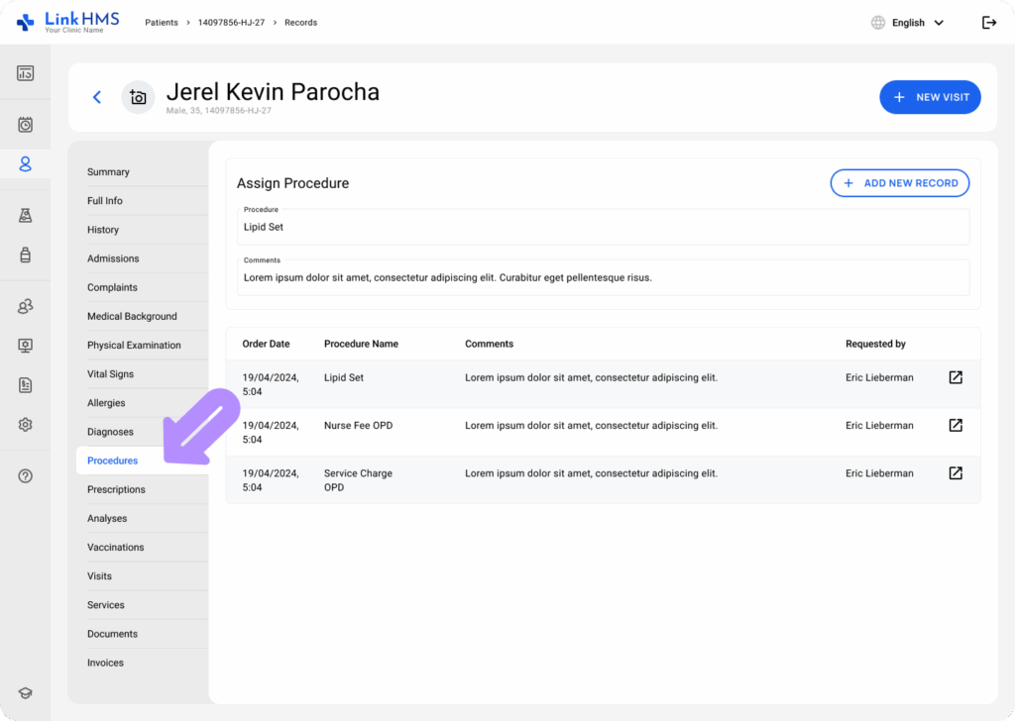Open the staff users sidebar icon
This screenshot has width=1015, height=721.
[x=25, y=306]
